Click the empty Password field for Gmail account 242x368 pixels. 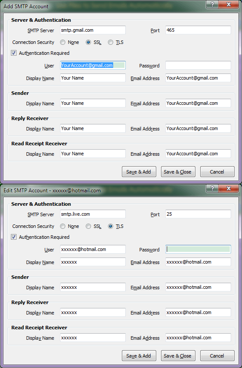click(x=198, y=65)
